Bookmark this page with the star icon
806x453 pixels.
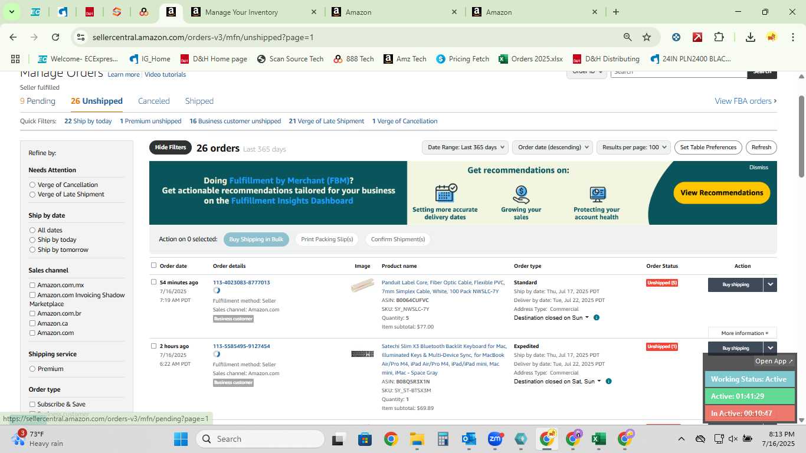pyautogui.click(x=647, y=37)
